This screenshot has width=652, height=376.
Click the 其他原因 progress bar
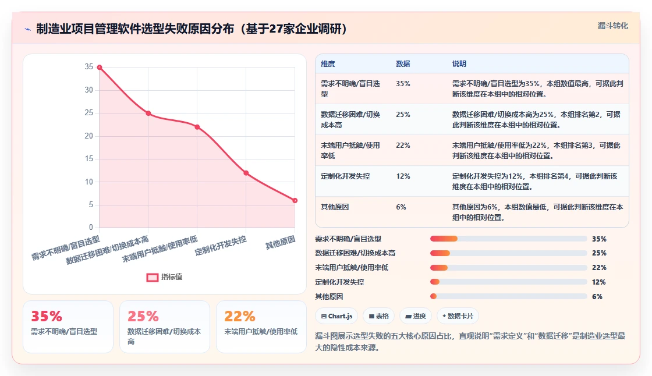point(509,297)
